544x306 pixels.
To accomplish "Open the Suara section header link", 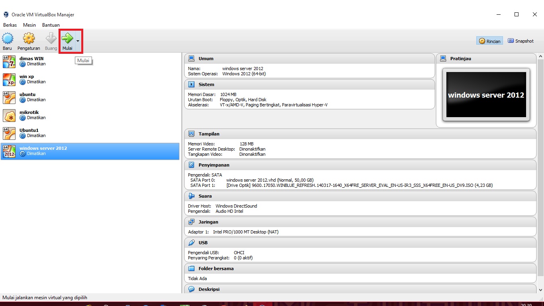I will [x=205, y=196].
